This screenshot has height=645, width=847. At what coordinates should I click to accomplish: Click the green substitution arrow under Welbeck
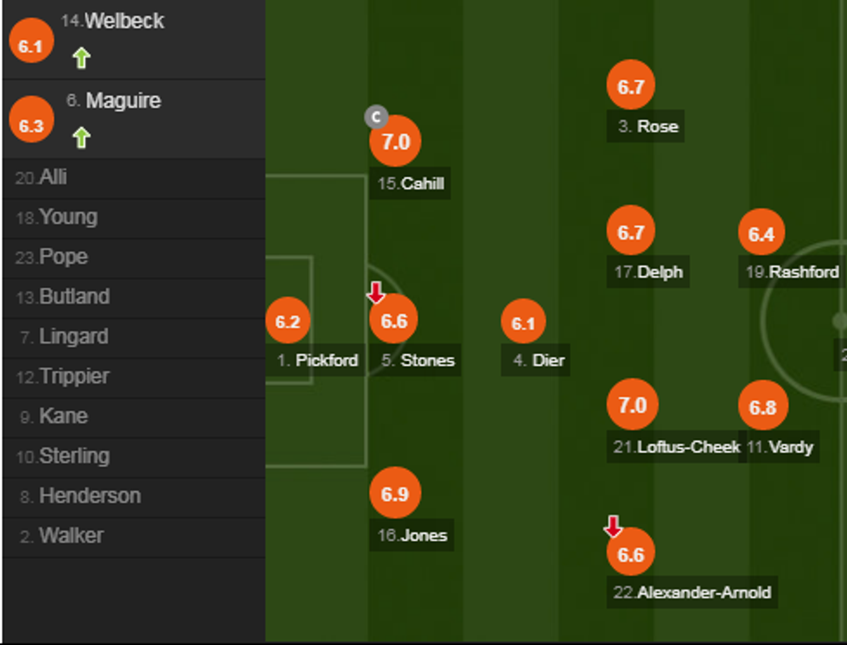pos(81,58)
